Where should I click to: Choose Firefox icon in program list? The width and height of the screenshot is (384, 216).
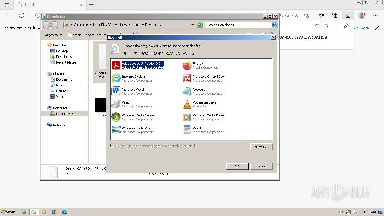tap(187, 65)
